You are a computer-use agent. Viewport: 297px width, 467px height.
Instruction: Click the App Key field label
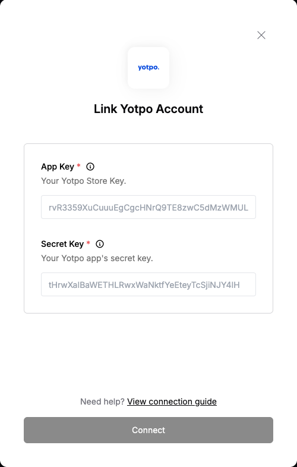click(58, 167)
